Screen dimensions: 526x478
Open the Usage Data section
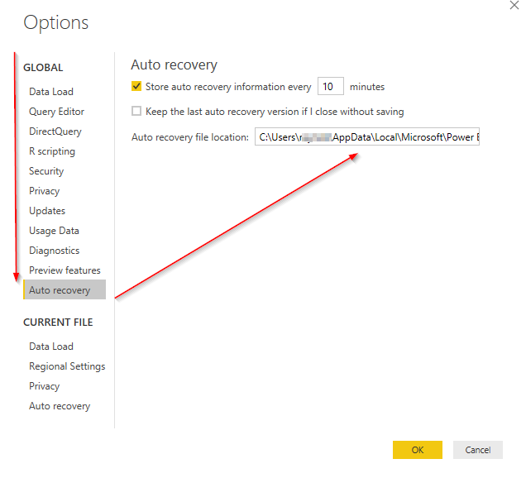pyautogui.click(x=54, y=231)
